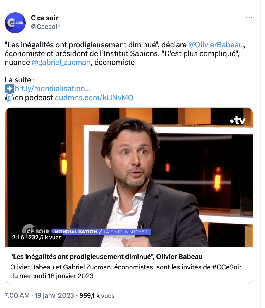Click the blue arrow emoji before bit.ly link
The height and width of the screenshot is (308, 265).
tap(9, 89)
